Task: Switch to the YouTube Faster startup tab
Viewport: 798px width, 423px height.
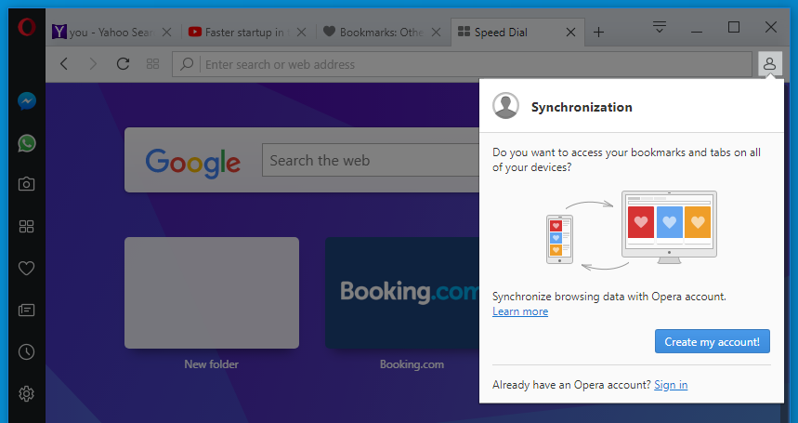Action: tap(240, 32)
